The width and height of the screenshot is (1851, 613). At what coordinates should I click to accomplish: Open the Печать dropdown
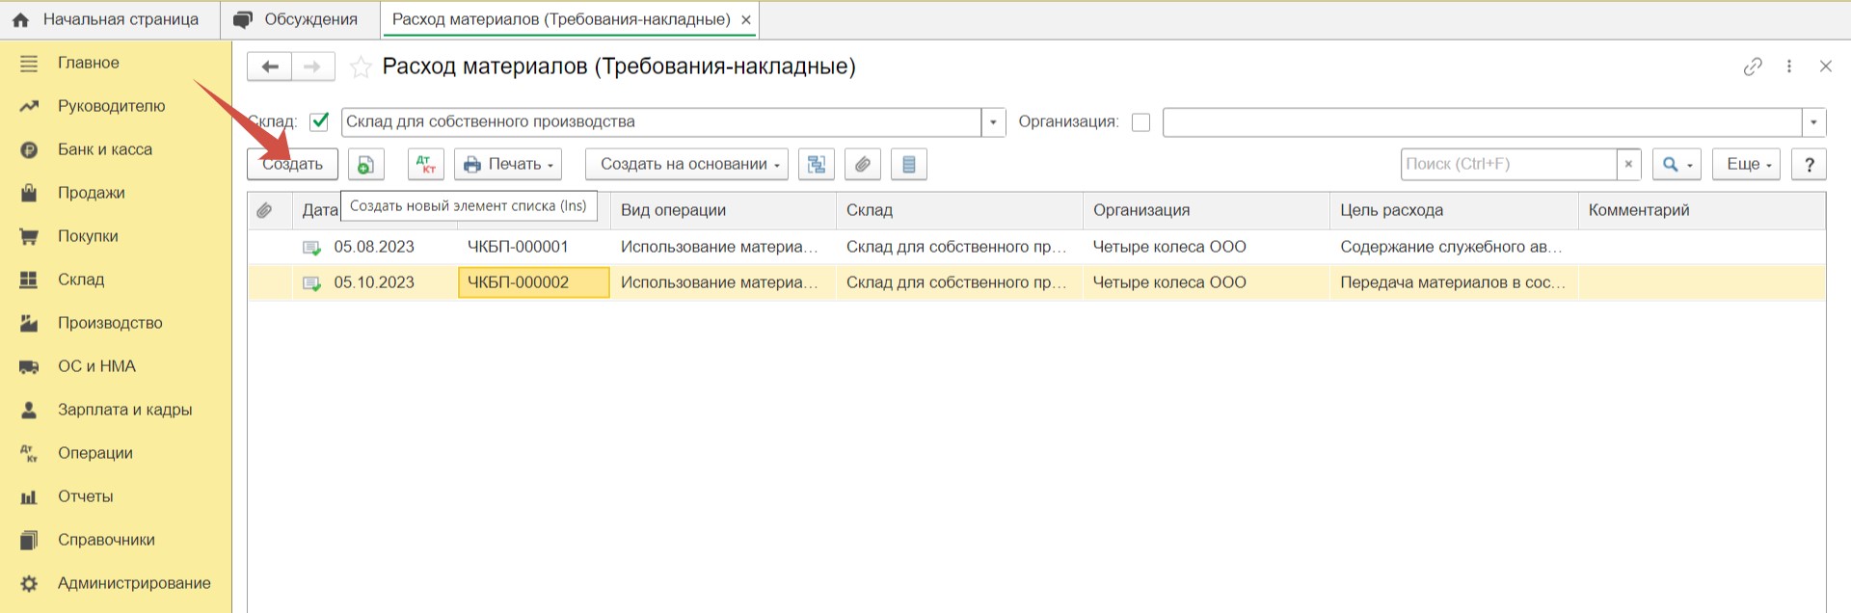[x=509, y=164]
